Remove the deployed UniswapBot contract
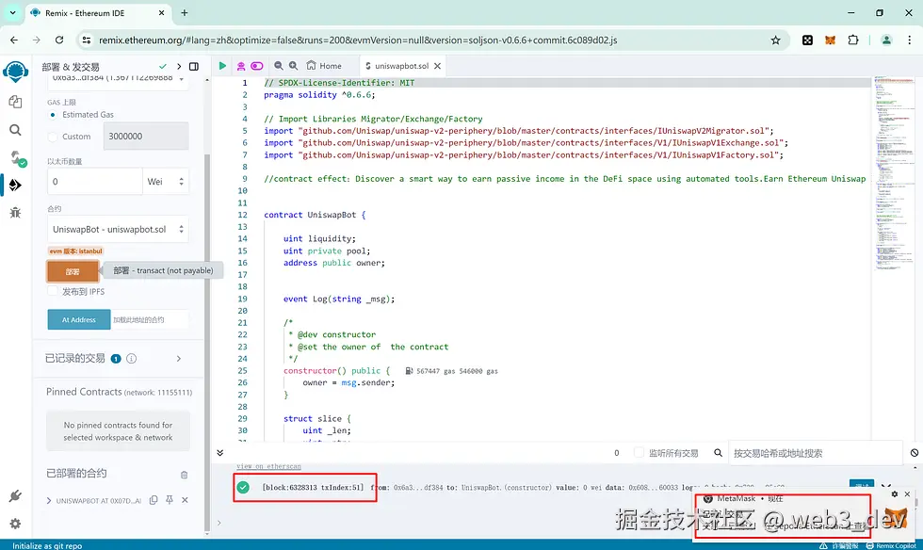 (x=185, y=500)
